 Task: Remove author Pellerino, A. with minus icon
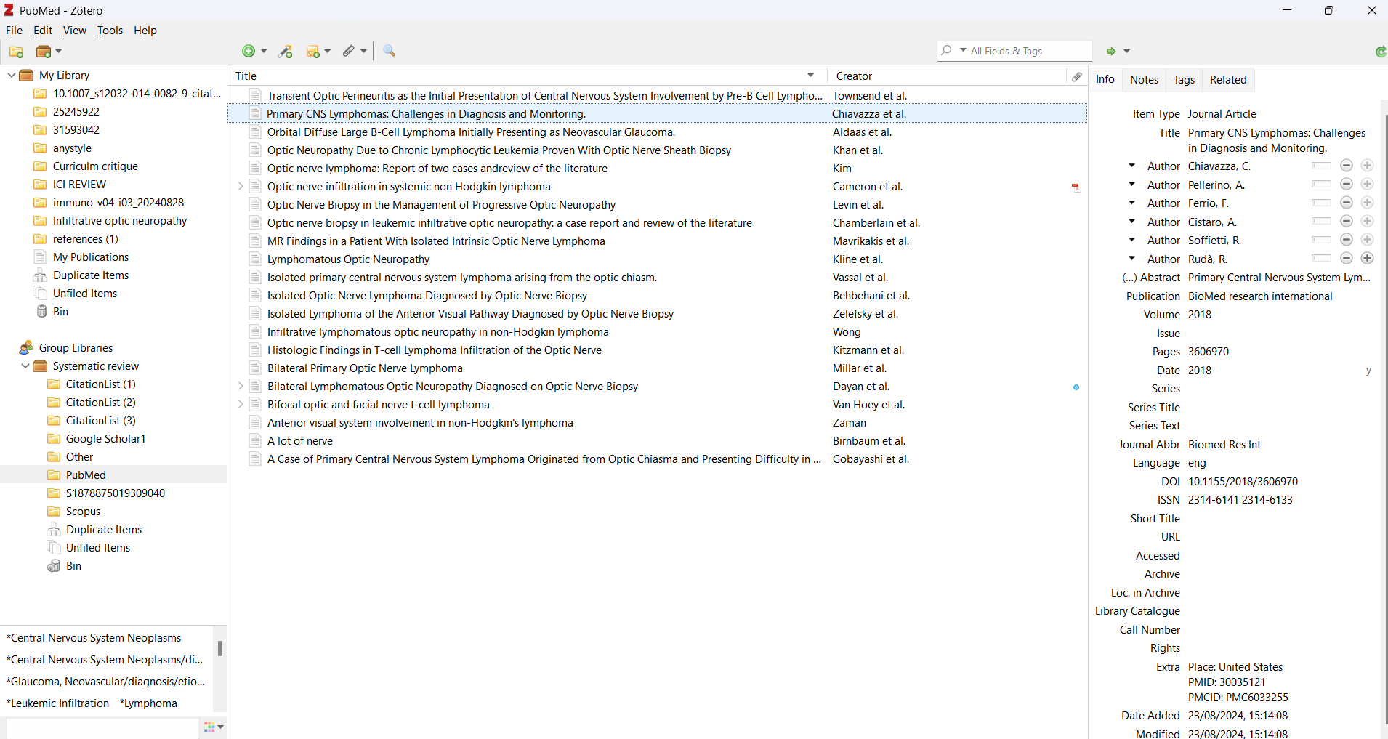point(1347,185)
